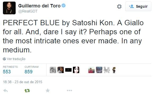Retweet using the green arrows icon

pyautogui.click(x=27, y=91)
